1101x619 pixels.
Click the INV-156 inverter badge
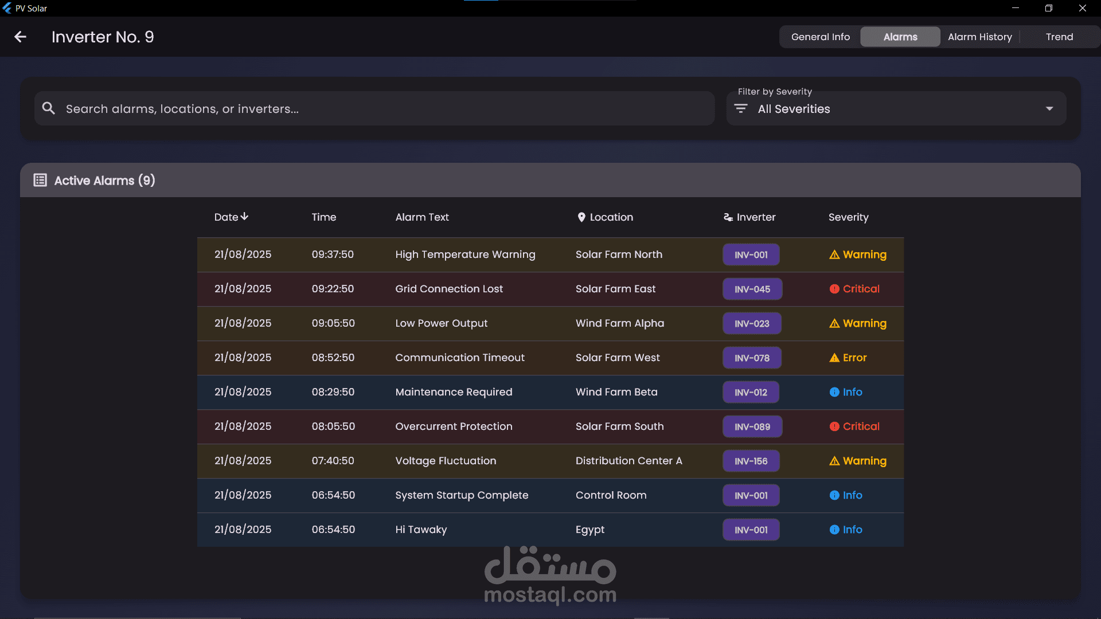751,461
